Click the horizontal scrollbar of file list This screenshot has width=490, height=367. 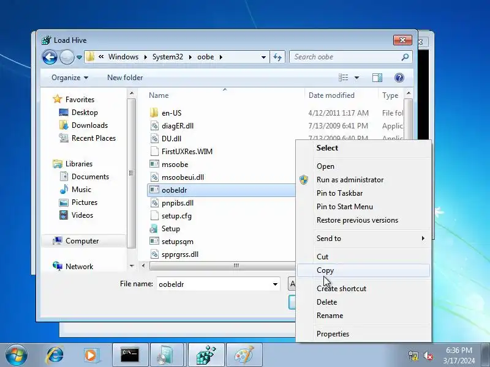[x=222, y=266]
